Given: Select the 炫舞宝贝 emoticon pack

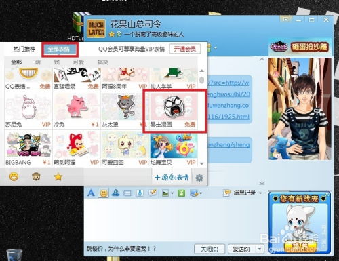Looking at the screenshot, I should click(174, 148).
